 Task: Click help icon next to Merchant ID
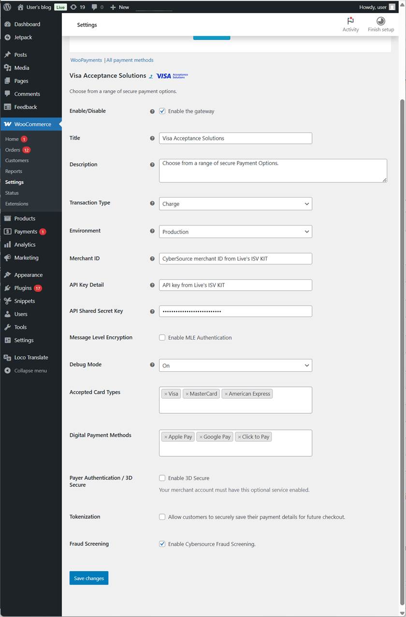152,259
